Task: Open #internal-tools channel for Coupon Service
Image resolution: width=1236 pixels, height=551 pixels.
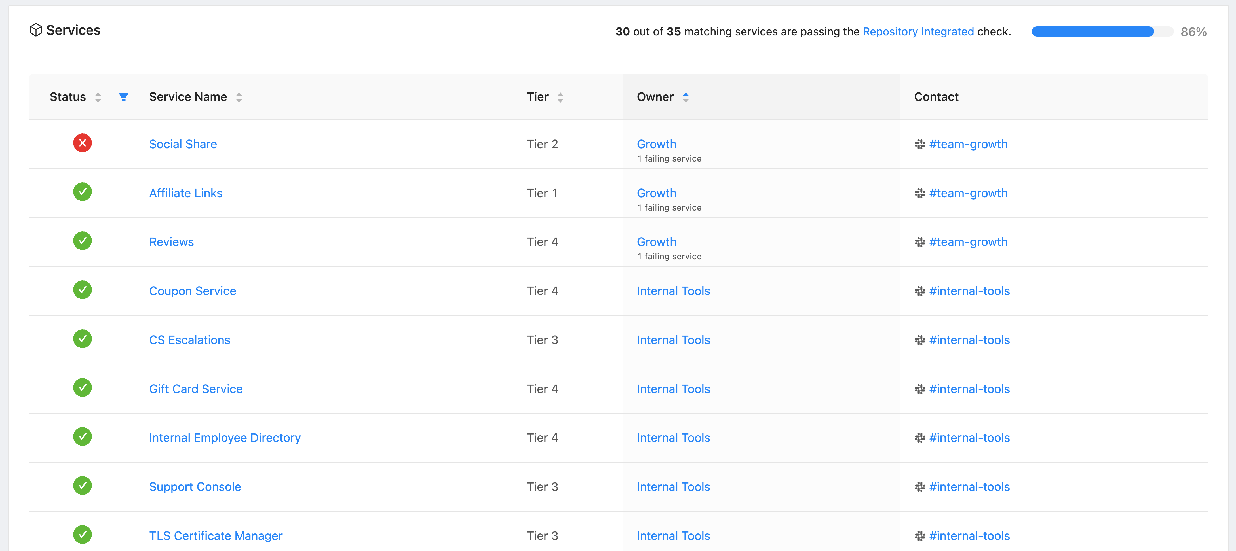Action: (x=969, y=291)
